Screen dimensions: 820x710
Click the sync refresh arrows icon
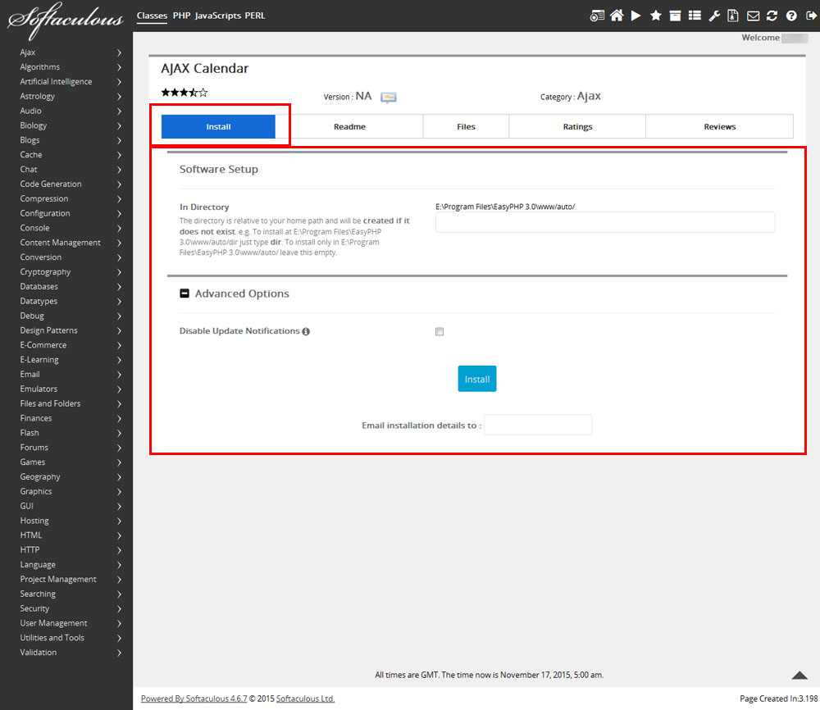click(x=772, y=16)
